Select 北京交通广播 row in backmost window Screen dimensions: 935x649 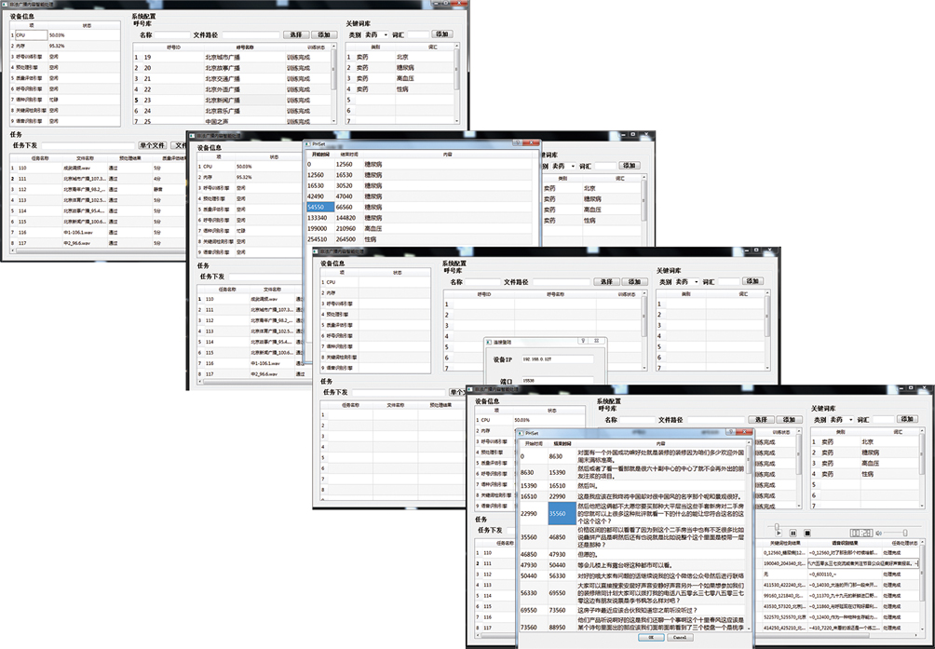click(x=231, y=78)
